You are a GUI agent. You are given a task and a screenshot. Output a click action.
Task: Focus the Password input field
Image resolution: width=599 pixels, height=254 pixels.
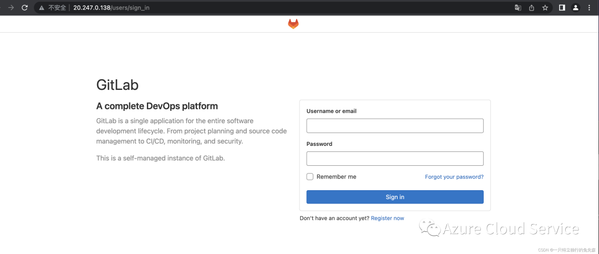click(x=395, y=159)
